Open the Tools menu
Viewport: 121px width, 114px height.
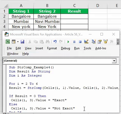coord(87,48)
